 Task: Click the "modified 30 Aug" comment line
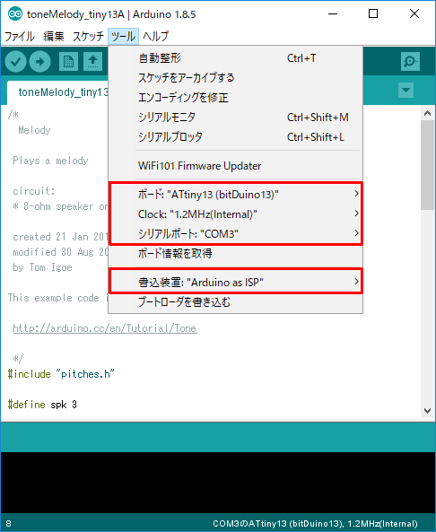coord(60,252)
